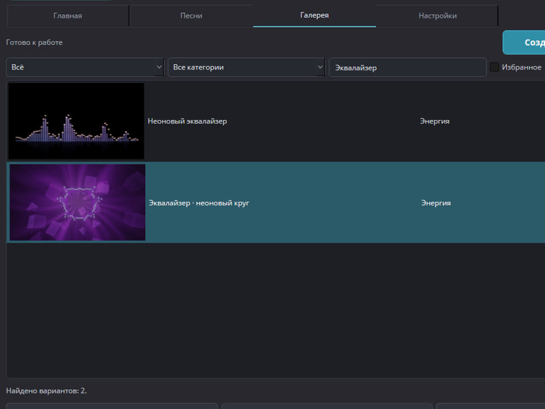Click the Готово к работе status label
Viewport: 545px width, 409px height.
tap(35, 42)
